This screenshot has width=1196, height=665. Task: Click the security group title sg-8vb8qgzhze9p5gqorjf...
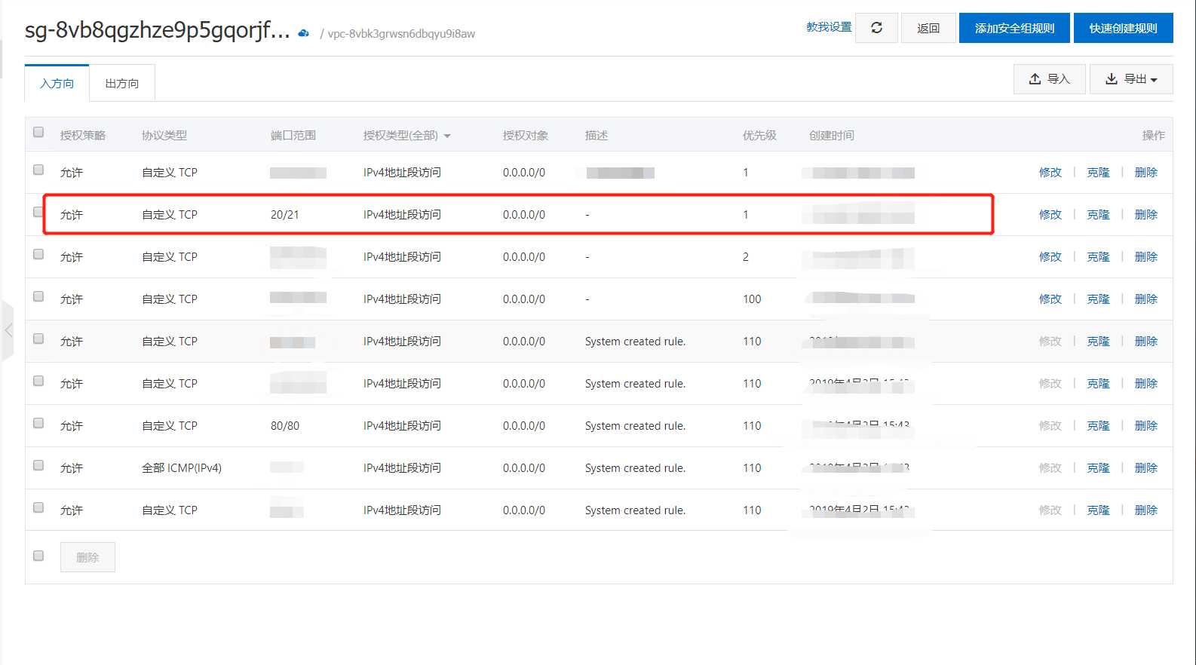tap(158, 30)
